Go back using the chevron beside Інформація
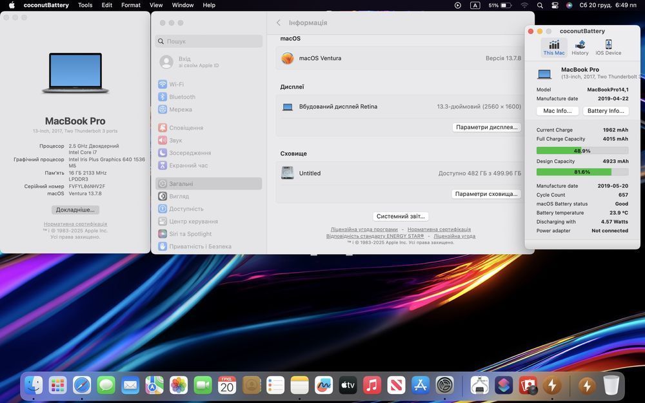 coord(279,23)
